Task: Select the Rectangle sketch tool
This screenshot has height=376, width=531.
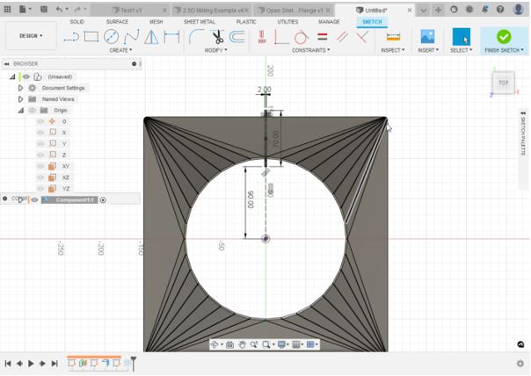Action: click(x=91, y=37)
